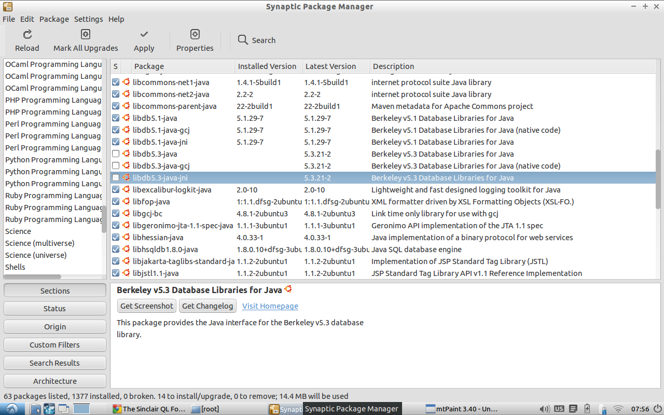
Task: Show the Search Results view
Action: [x=55, y=363]
